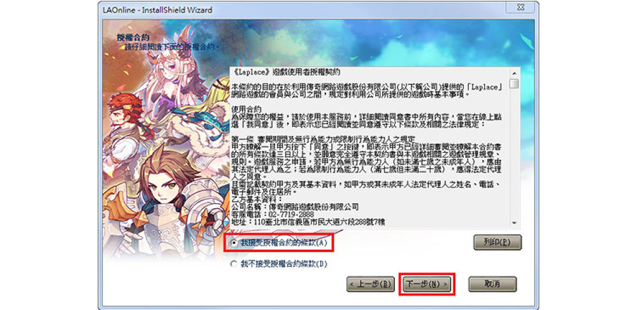
Task: Click the license scrollbar down arrow
Action: pyautogui.click(x=514, y=223)
